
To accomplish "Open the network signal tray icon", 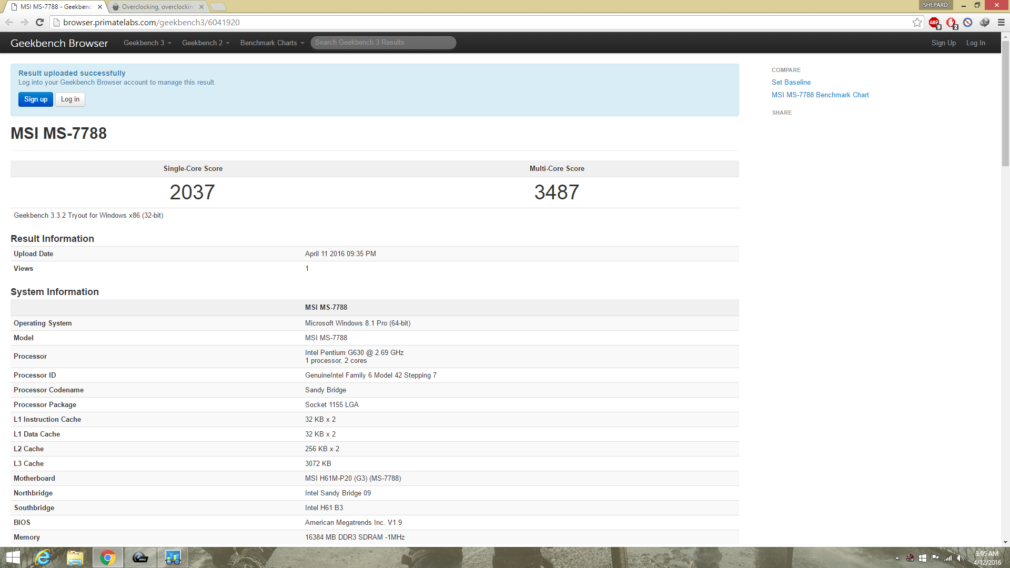I will 947,558.
